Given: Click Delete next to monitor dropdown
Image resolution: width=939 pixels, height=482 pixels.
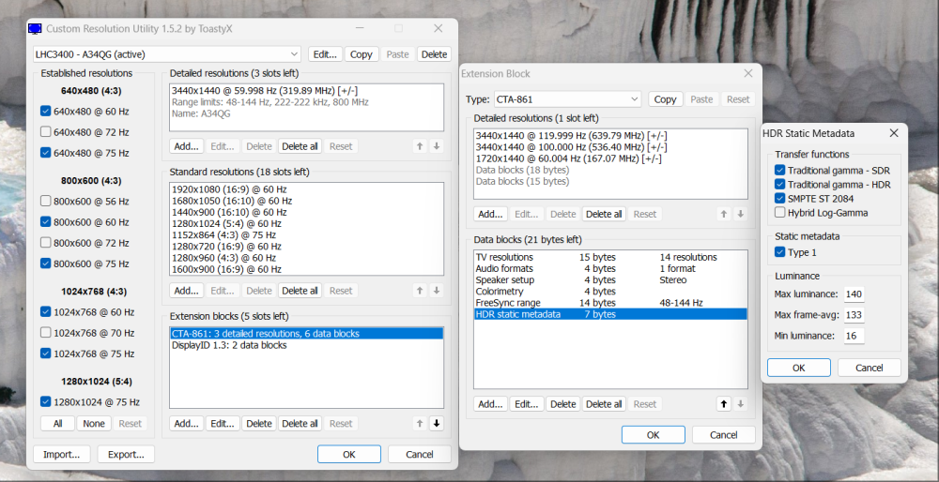Looking at the screenshot, I should (x=434, y=54).
